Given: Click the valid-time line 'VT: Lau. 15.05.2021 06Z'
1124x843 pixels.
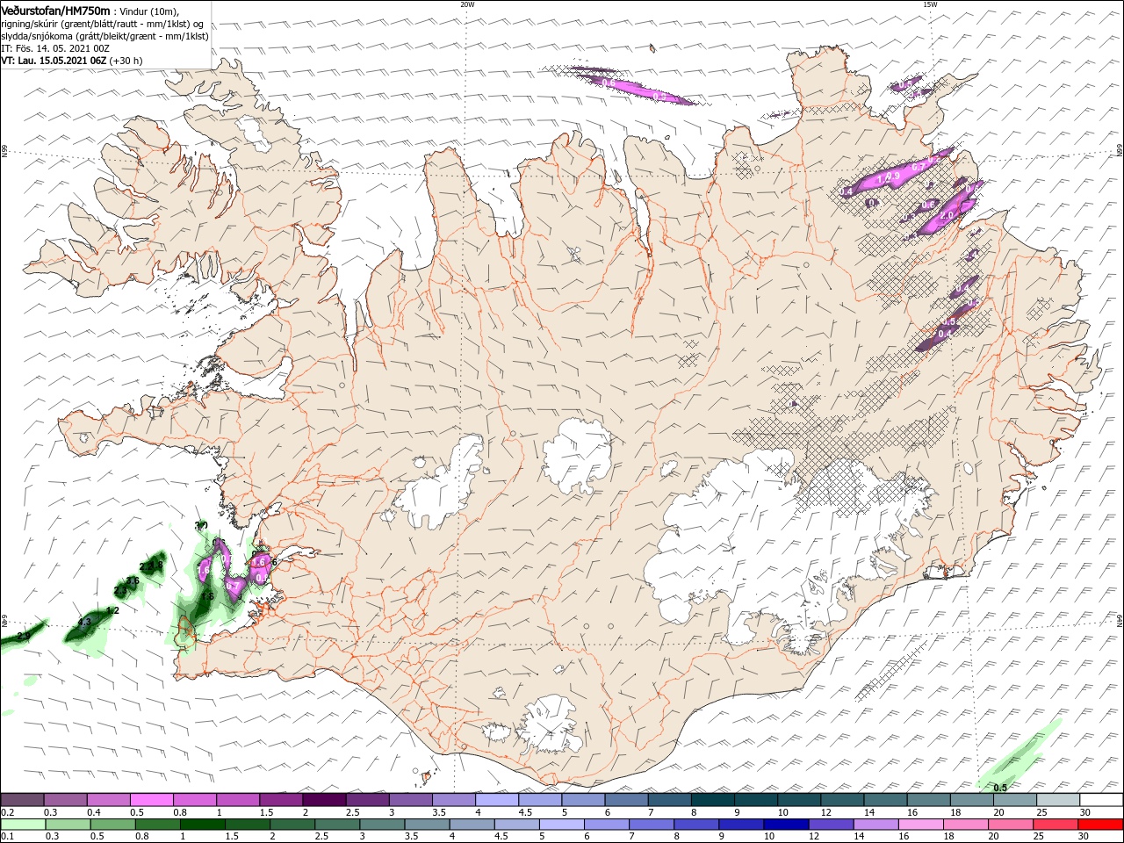Looking at the screenshot, I should pyautogui.click(x=54, y=61).
